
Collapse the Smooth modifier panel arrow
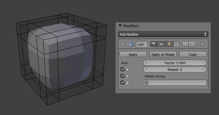click(x=123, y=44)
